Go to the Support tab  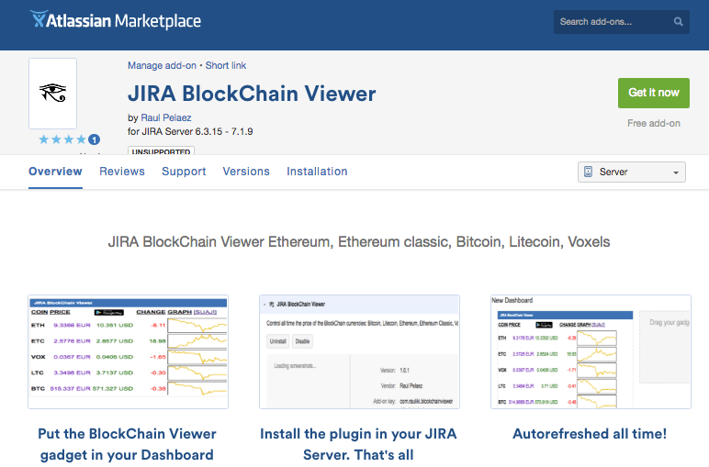[184, 172]
